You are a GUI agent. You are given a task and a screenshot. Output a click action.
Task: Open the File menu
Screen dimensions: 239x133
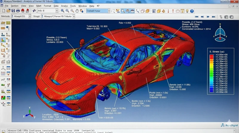click(7, 6)
